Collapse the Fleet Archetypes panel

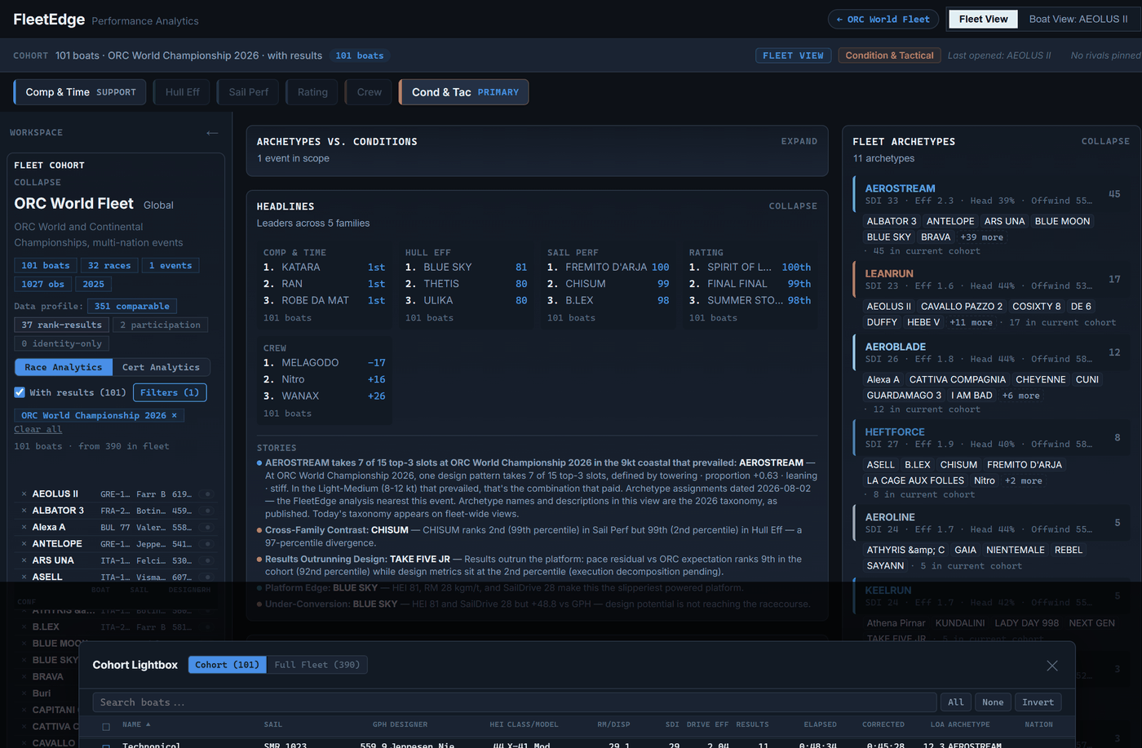[1105, 141]
